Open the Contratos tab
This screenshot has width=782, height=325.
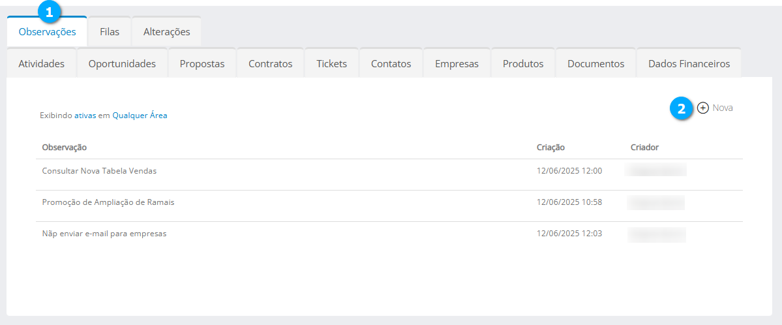click(270, 63)
